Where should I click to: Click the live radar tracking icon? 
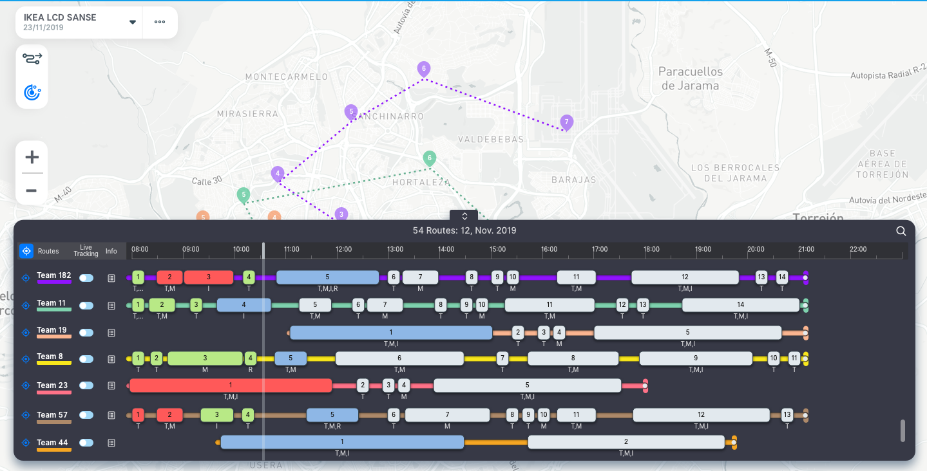32,93
